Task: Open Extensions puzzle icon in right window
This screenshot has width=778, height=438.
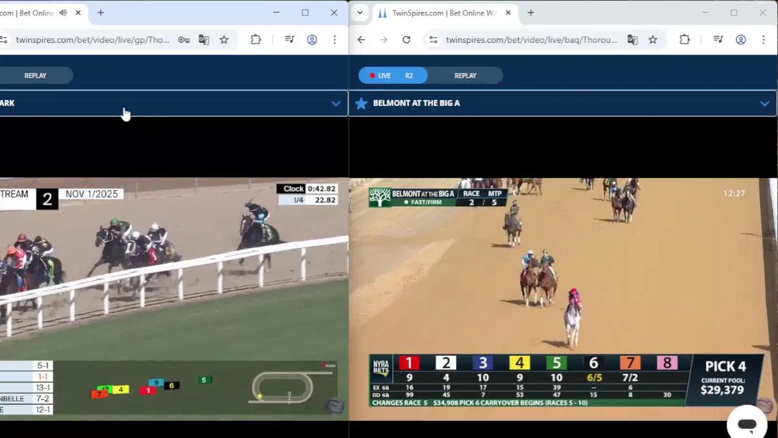Action: coord(684,40)
